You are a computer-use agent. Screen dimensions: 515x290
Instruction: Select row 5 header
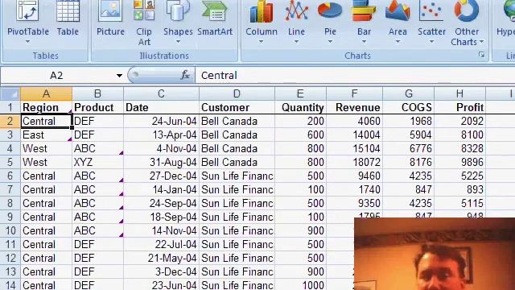(10, 162)
